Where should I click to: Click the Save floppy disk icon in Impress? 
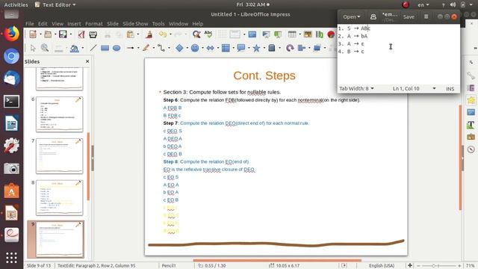pos(63,34)
